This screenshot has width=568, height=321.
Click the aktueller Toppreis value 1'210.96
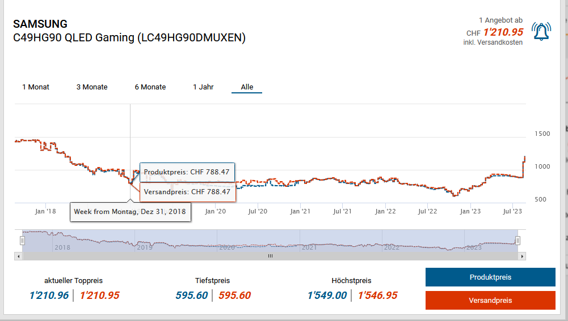pyautogui.click(x=49, y=296)
